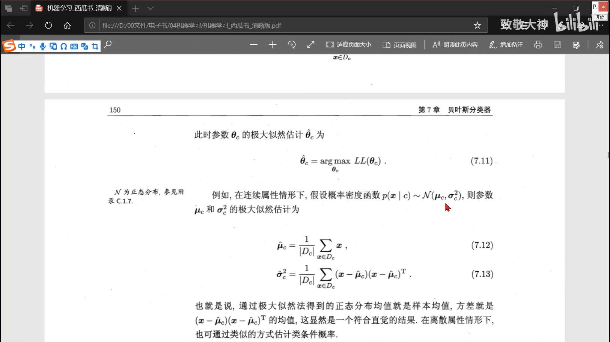Add the PDF page to favorites with star

point(477,25)
